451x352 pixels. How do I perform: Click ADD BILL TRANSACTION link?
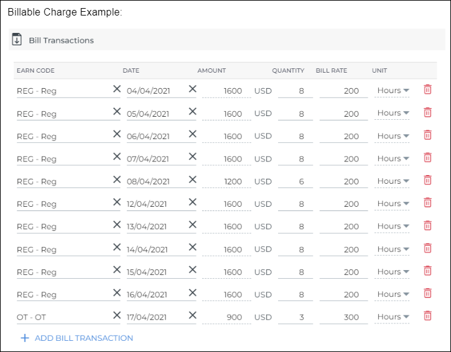click(x=84, y=338)
